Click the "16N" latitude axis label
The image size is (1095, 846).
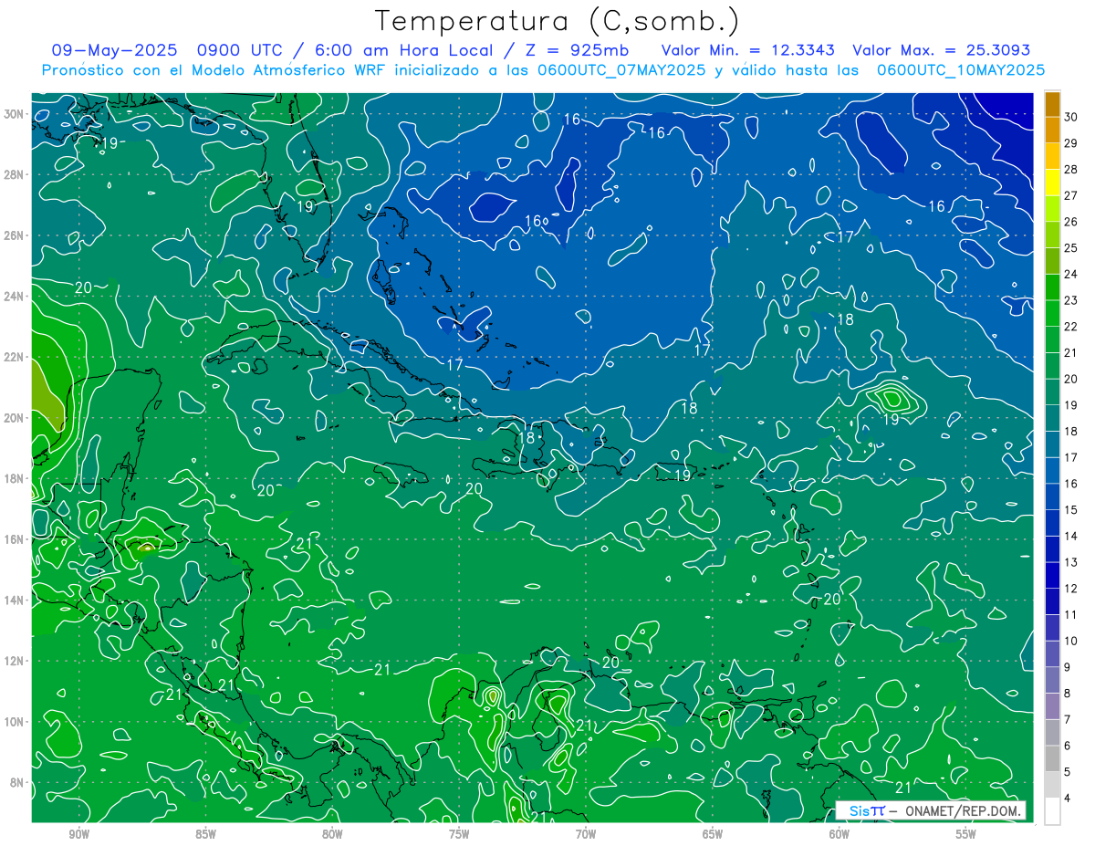click(x=16, y=539)
